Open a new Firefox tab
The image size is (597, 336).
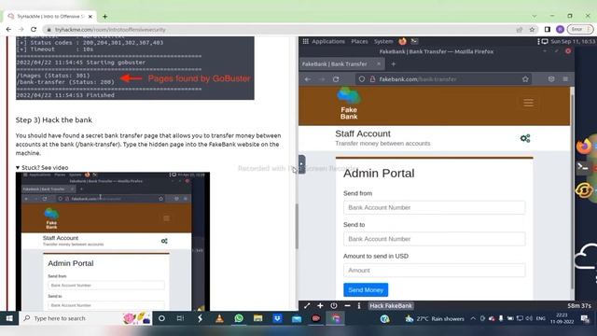click(x=394, y=64)
